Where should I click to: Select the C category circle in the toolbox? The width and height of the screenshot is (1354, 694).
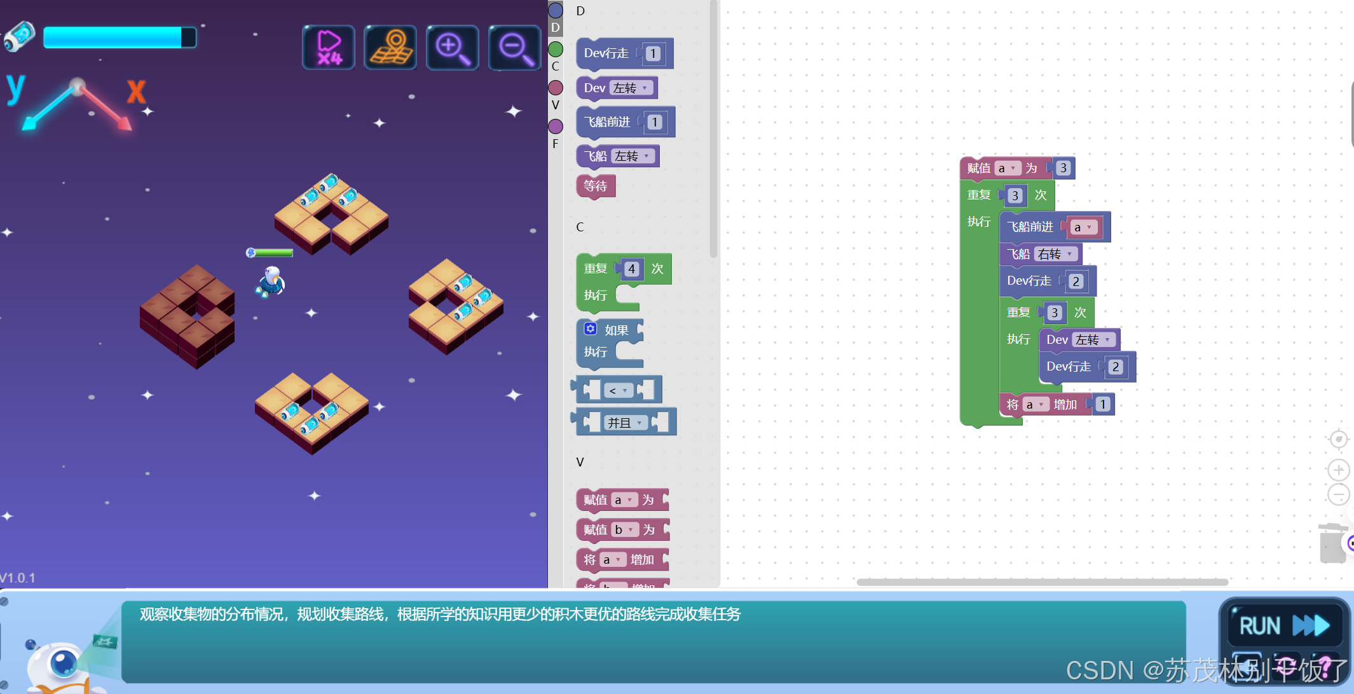point(556,50)
